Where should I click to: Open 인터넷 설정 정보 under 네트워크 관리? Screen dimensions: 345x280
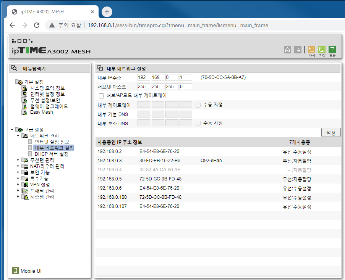52,142
